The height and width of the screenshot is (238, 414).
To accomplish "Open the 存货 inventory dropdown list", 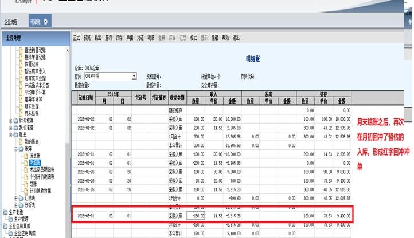I will (x=134, y=76).
